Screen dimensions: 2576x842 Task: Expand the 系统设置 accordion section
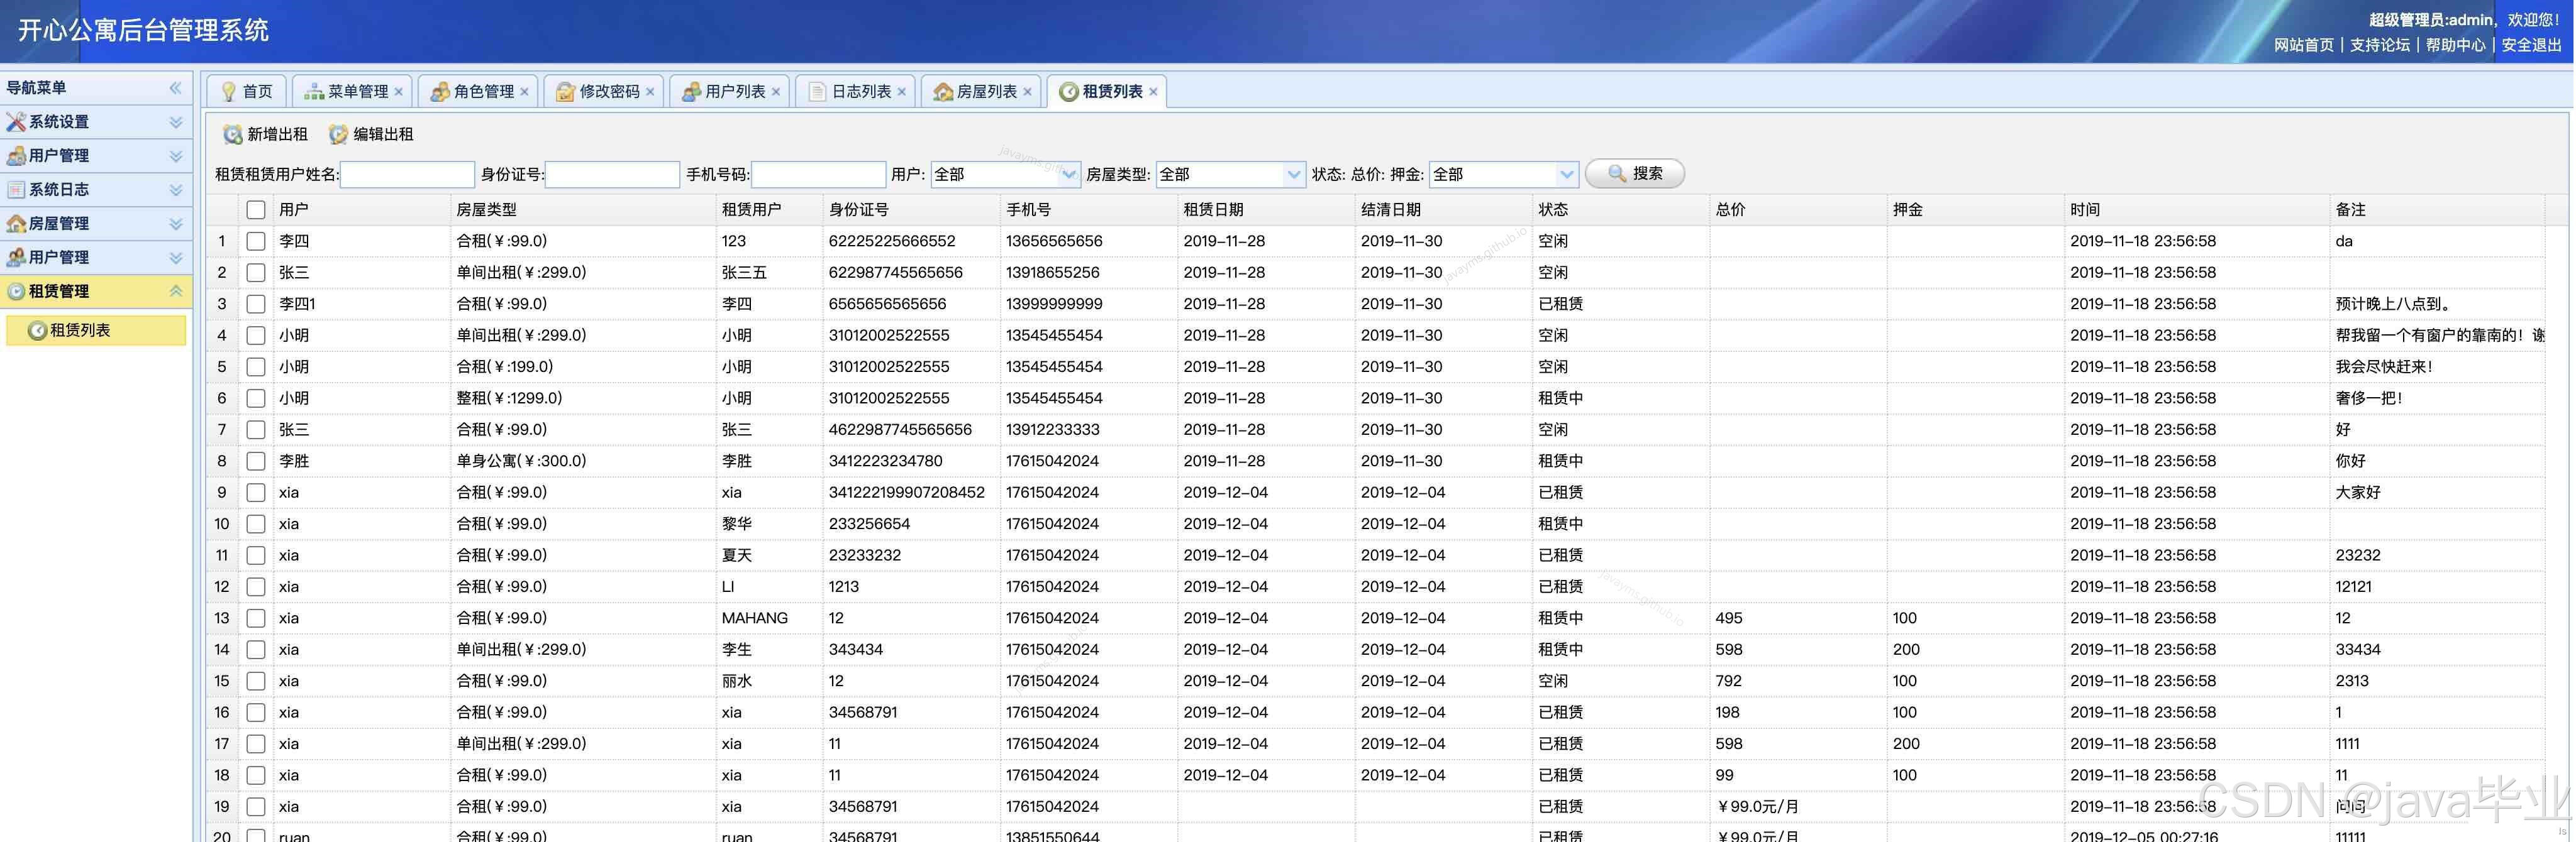coord(176,122)
